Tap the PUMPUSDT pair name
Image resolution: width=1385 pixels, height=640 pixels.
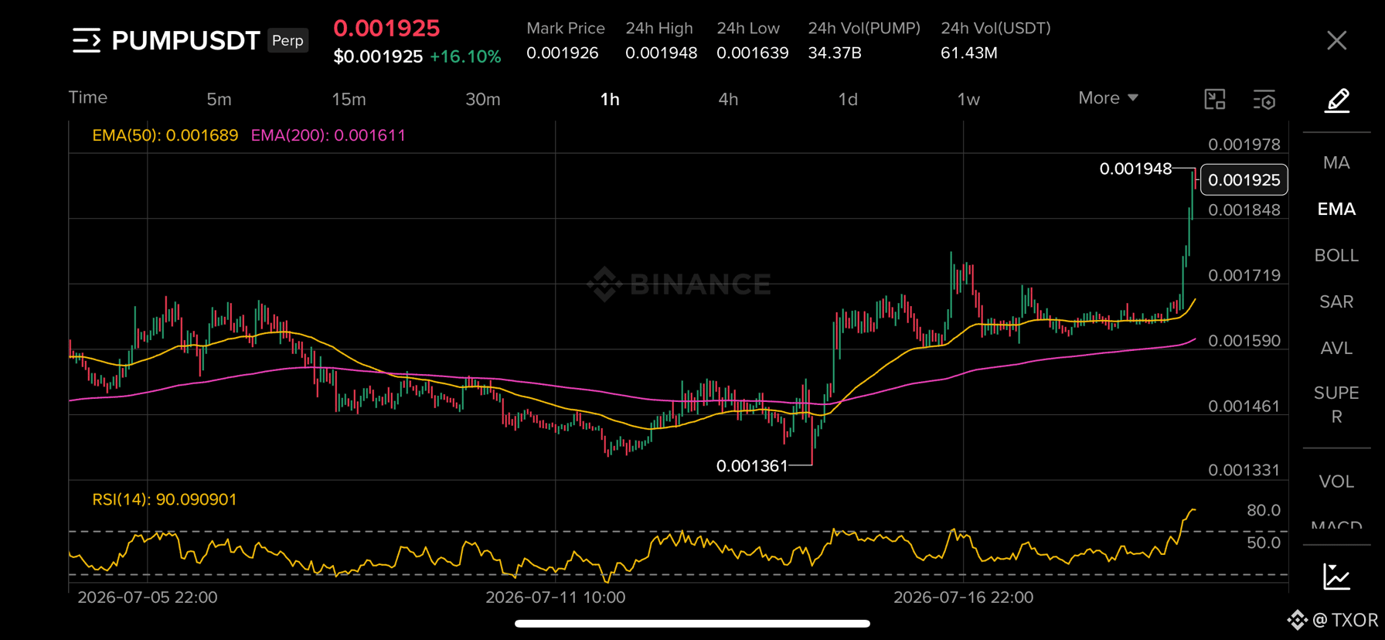point(185,40)
